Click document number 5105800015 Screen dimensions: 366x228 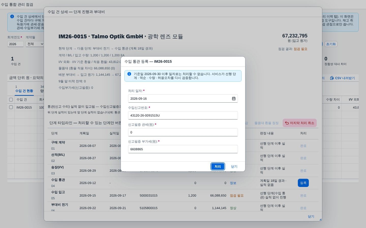point(148,208)
